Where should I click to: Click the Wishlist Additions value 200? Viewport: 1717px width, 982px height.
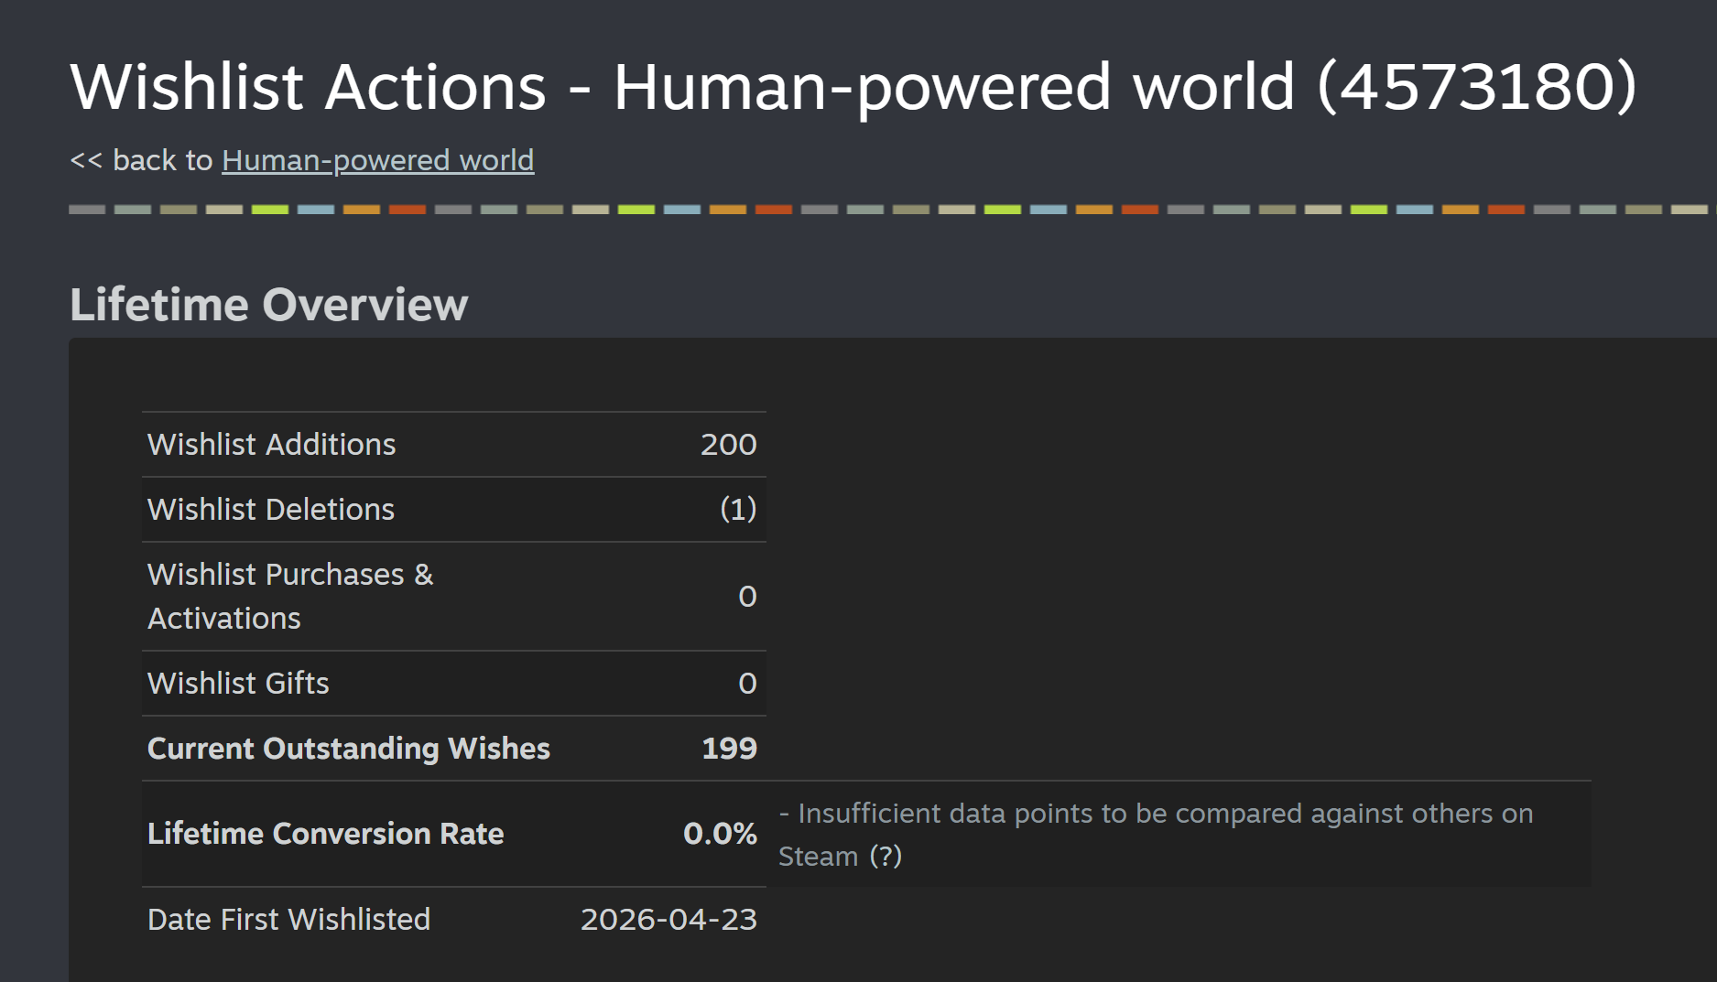tap(728, 445)
